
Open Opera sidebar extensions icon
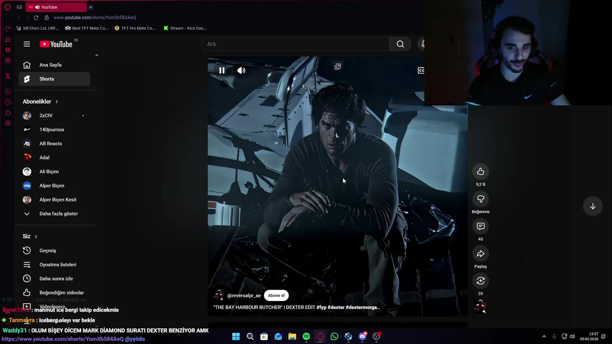[8, 113]
